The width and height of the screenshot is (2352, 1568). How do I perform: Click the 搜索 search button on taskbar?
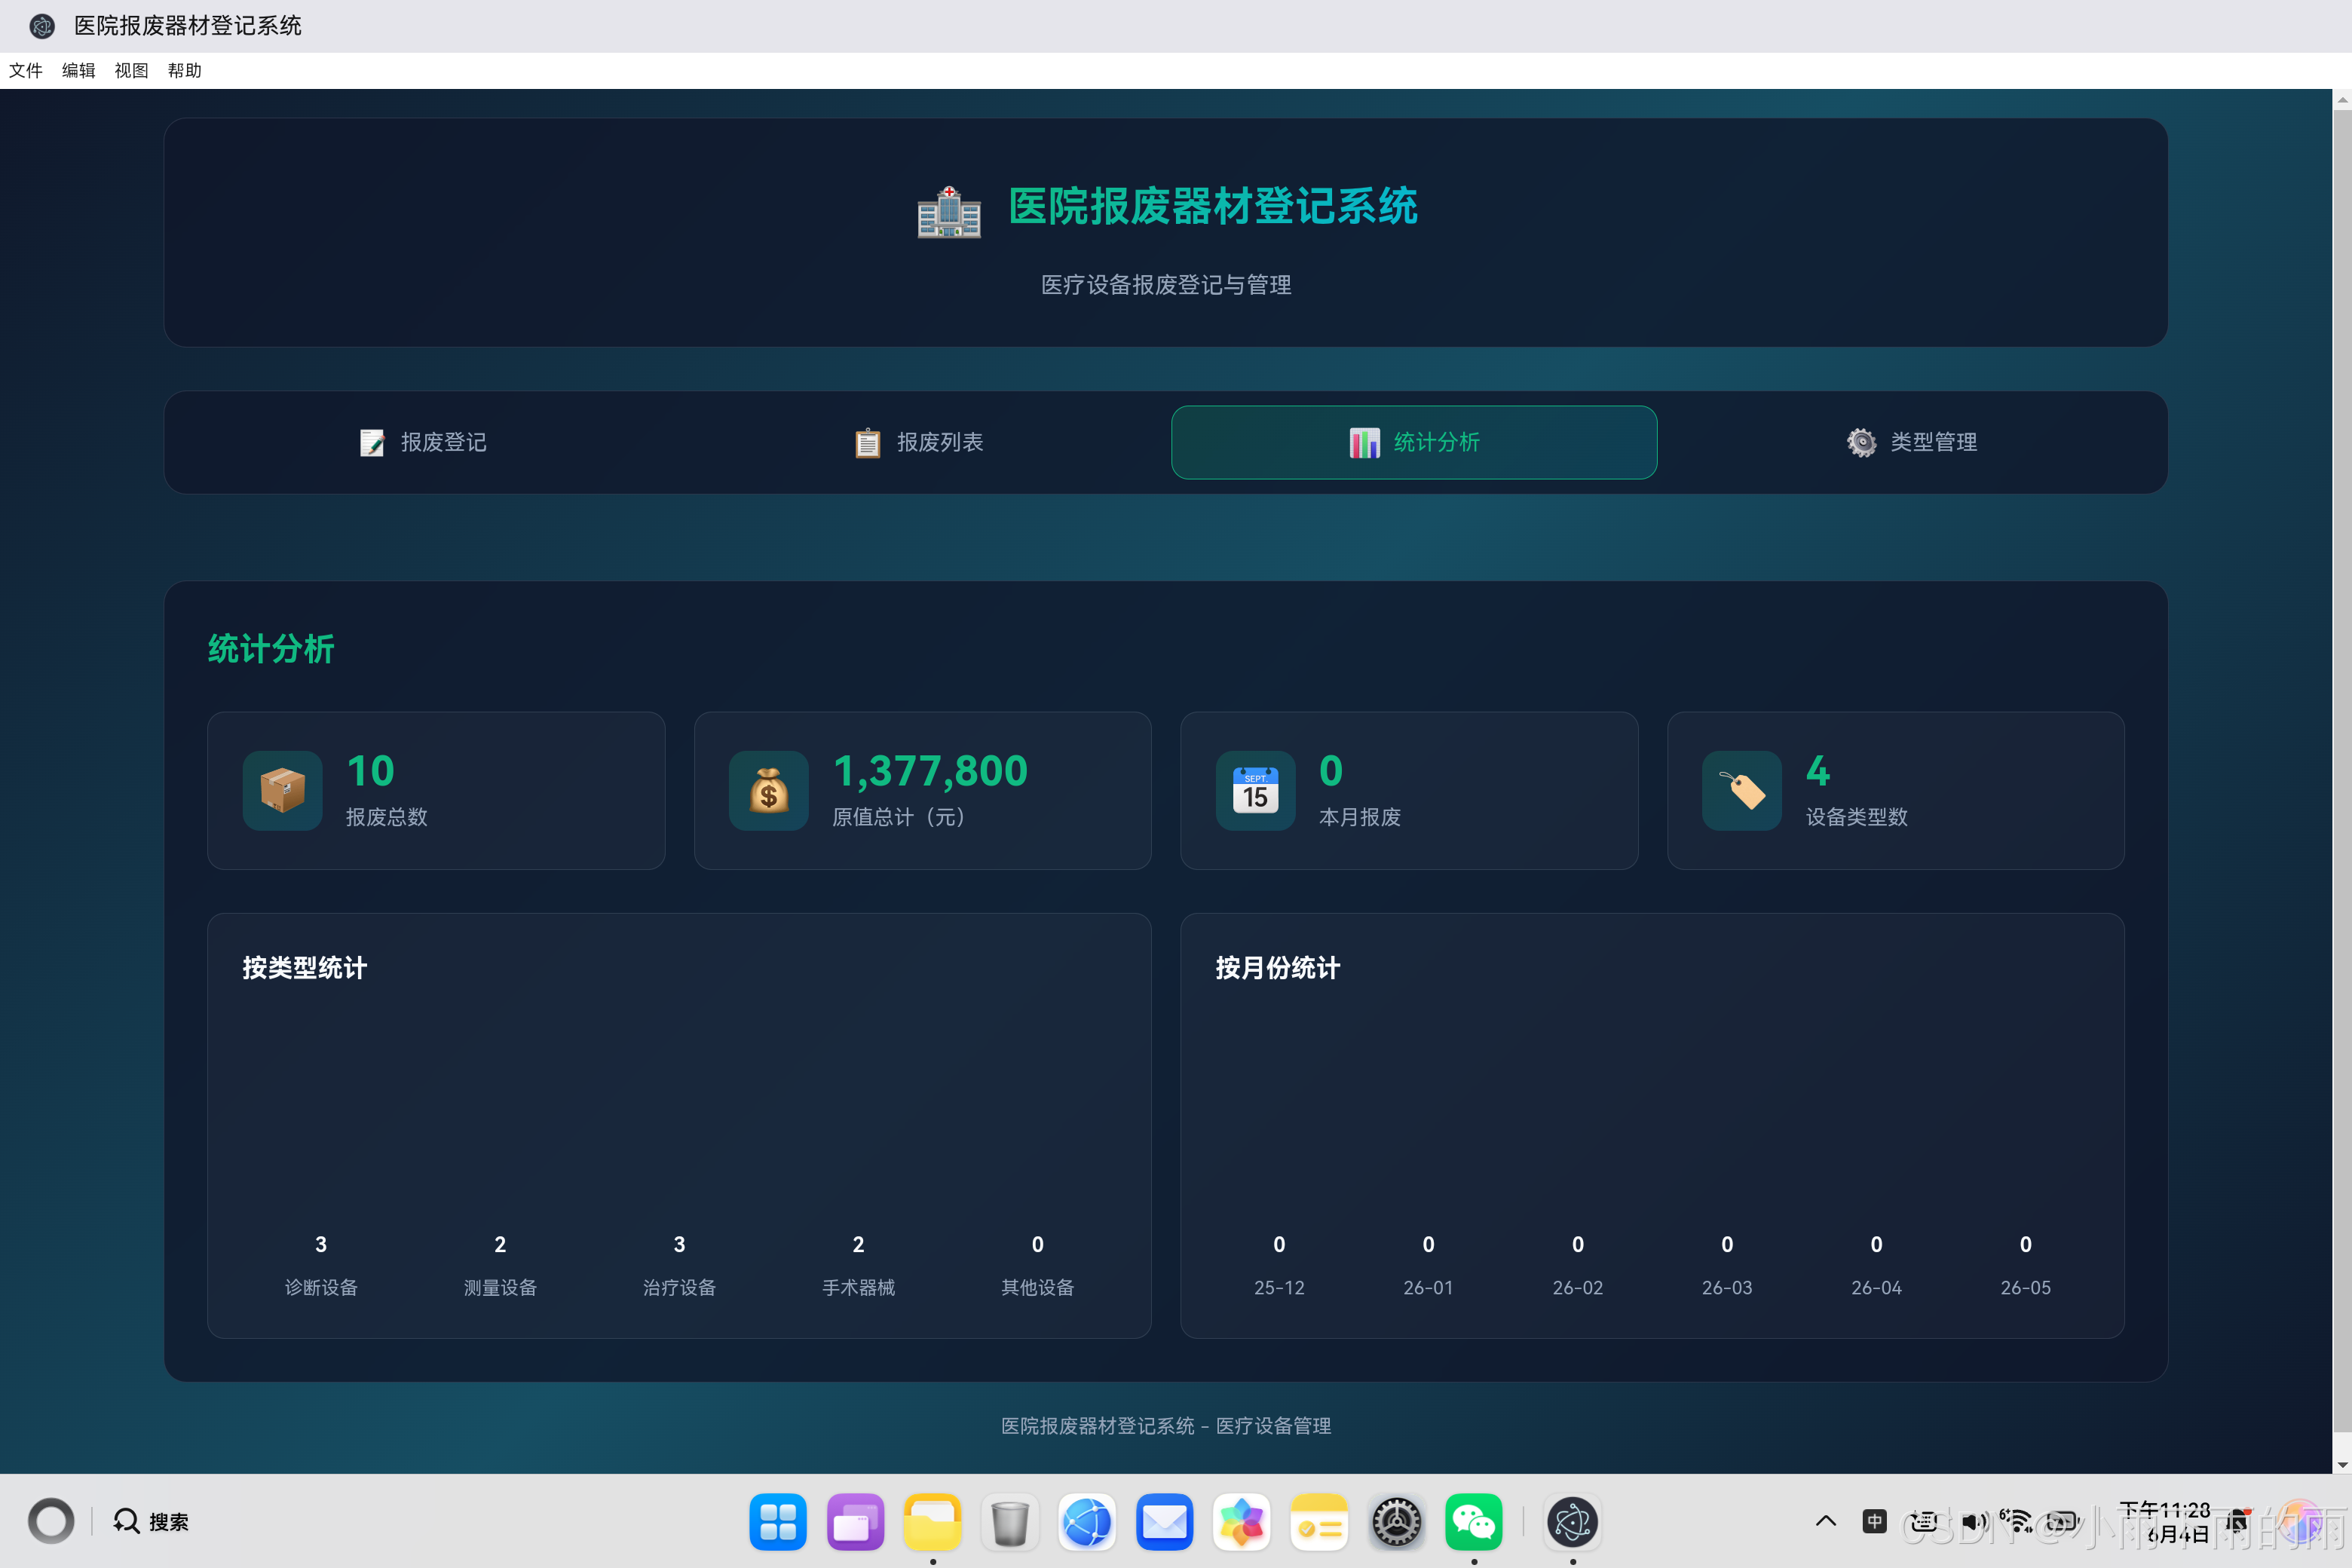151,1521
